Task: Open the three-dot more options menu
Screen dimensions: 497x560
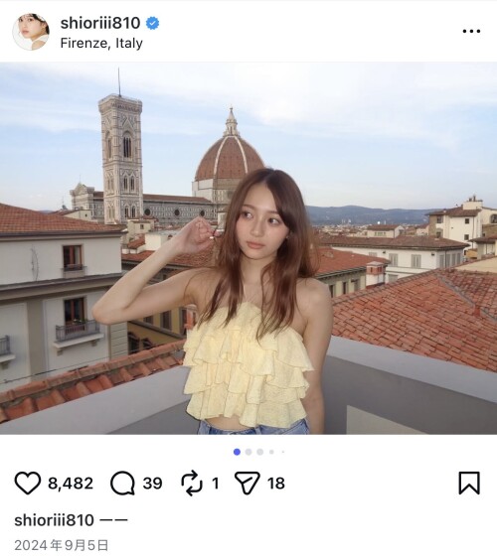Action: tap(471, 31)
